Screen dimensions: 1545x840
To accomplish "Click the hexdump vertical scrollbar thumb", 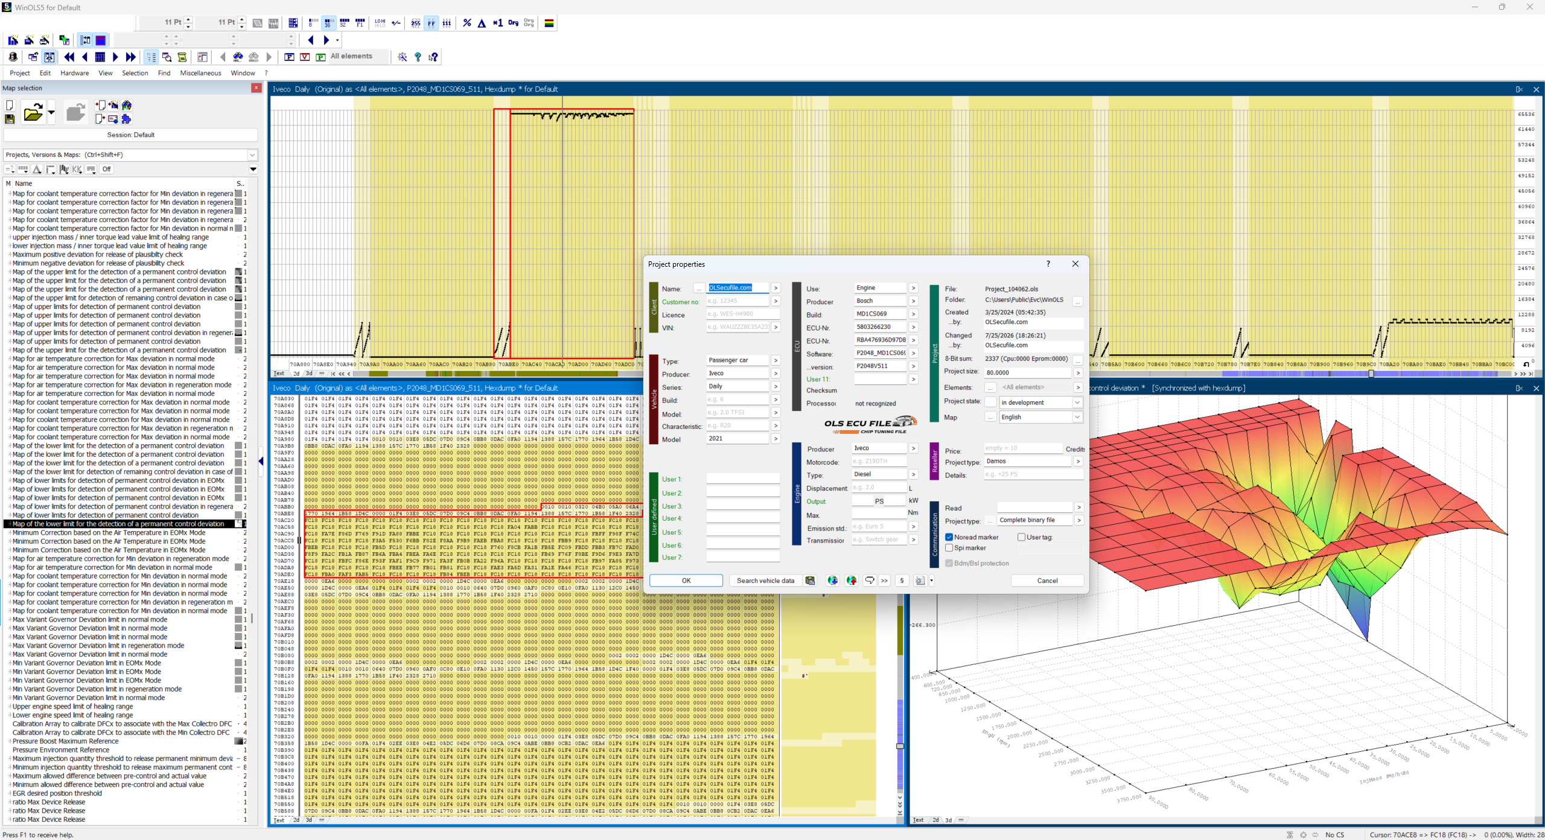I will pos(900,746).
